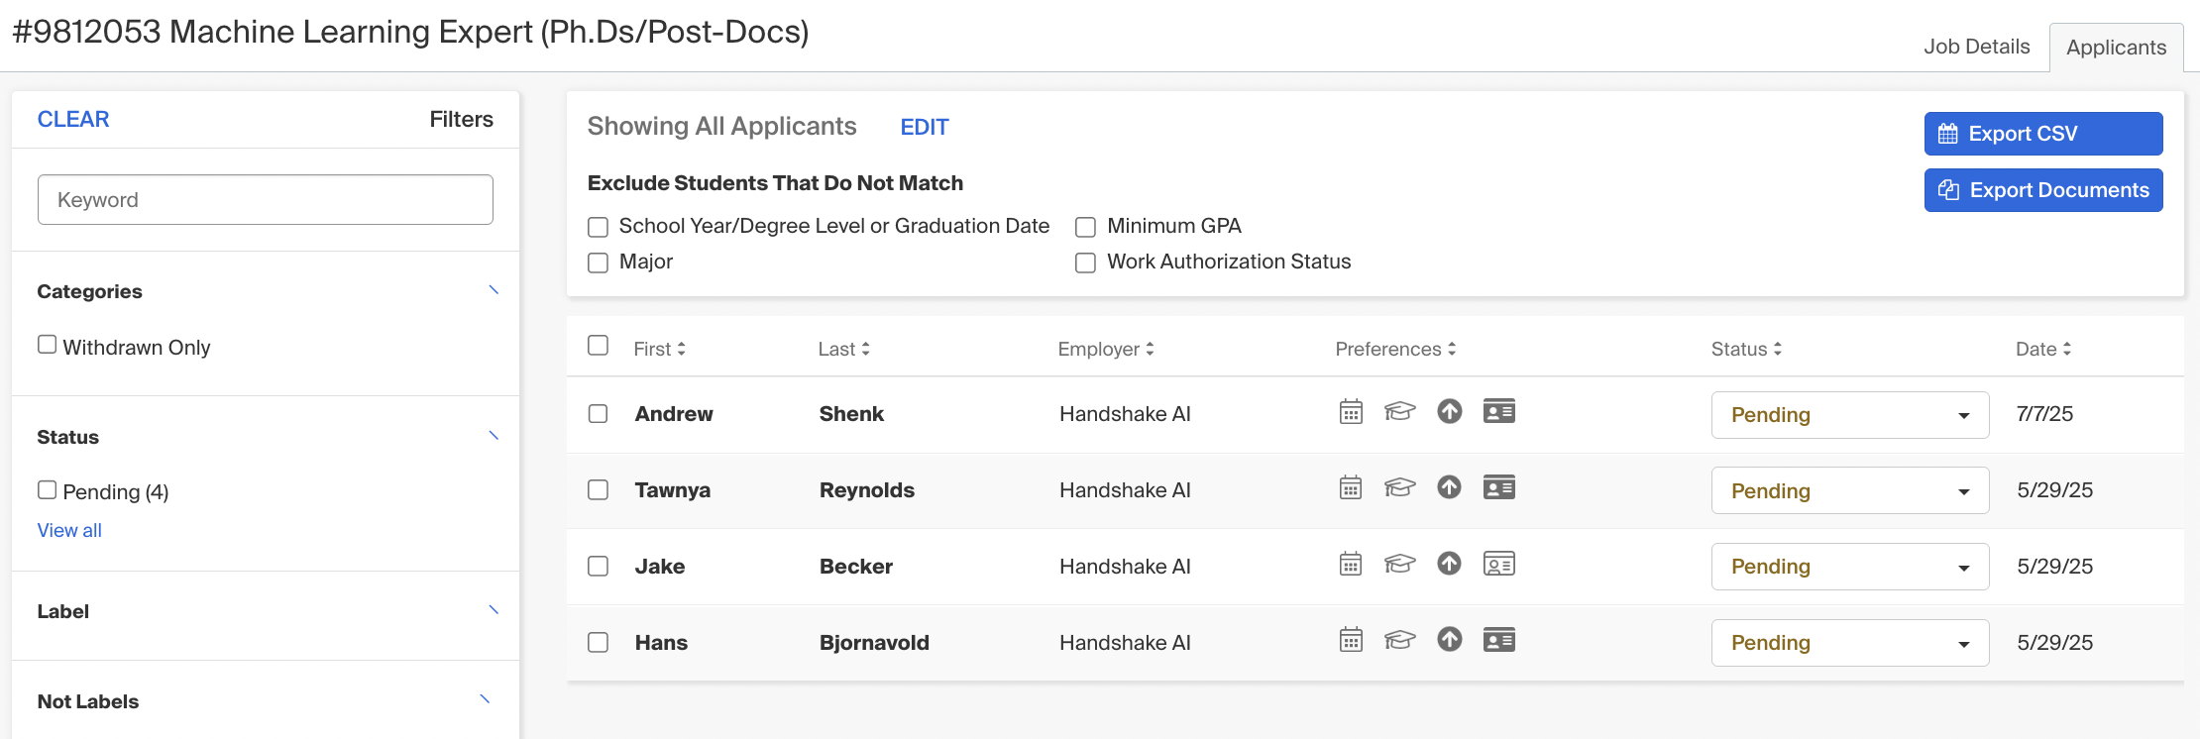Click up-arrow circle icon in Hans Bjornavold row
Screen dimensions: 2200x739
1450,640
